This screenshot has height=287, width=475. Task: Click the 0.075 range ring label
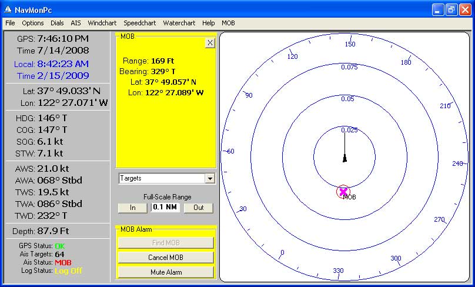pos(349,67)
